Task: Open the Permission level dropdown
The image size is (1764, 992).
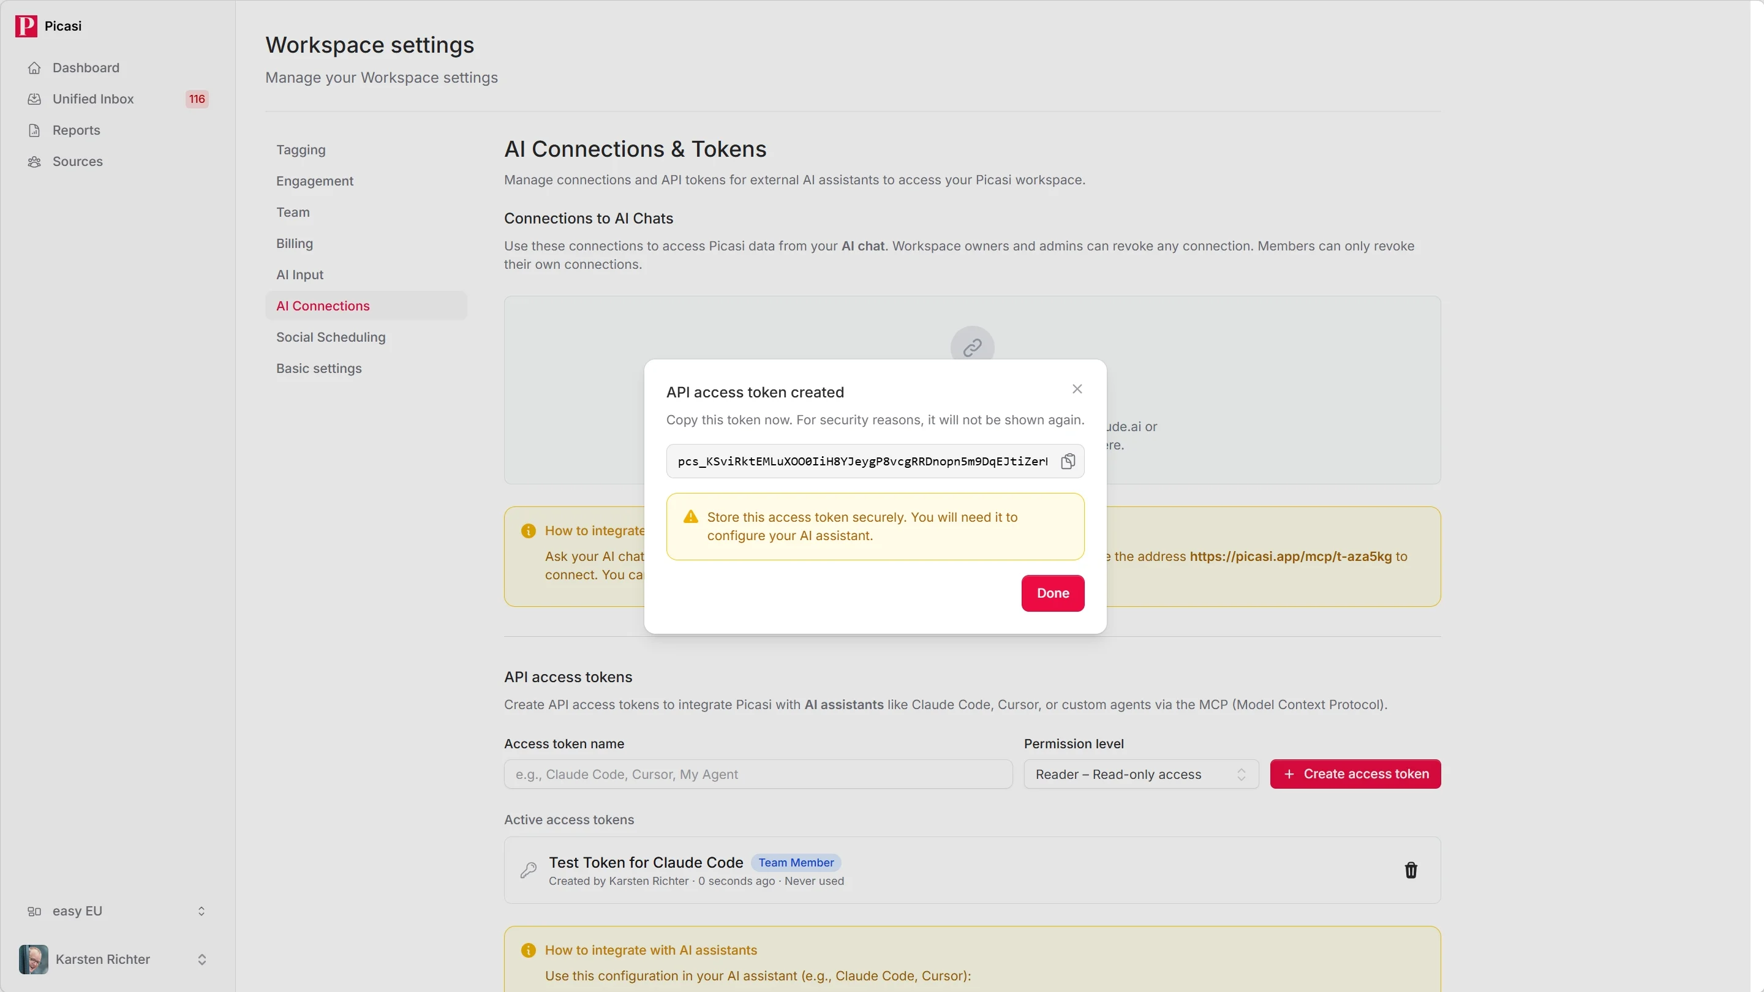Action: pos(1141,774)
